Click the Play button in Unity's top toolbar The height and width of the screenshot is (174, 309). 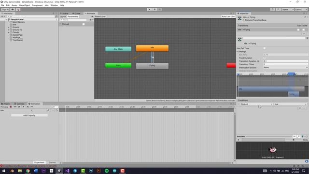[x=149, y=9]
